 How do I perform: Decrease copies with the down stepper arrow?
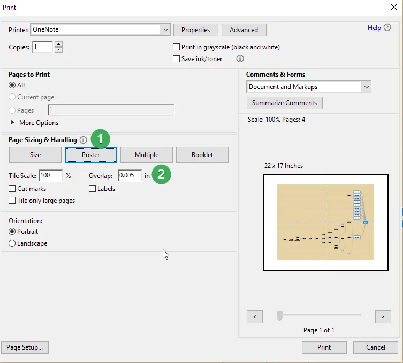tap(58, 50)
